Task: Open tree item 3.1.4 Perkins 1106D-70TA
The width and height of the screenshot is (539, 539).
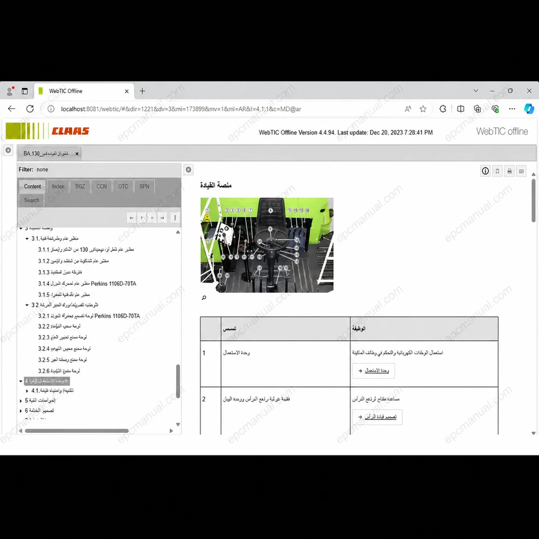Action: (x=87, y=284)
